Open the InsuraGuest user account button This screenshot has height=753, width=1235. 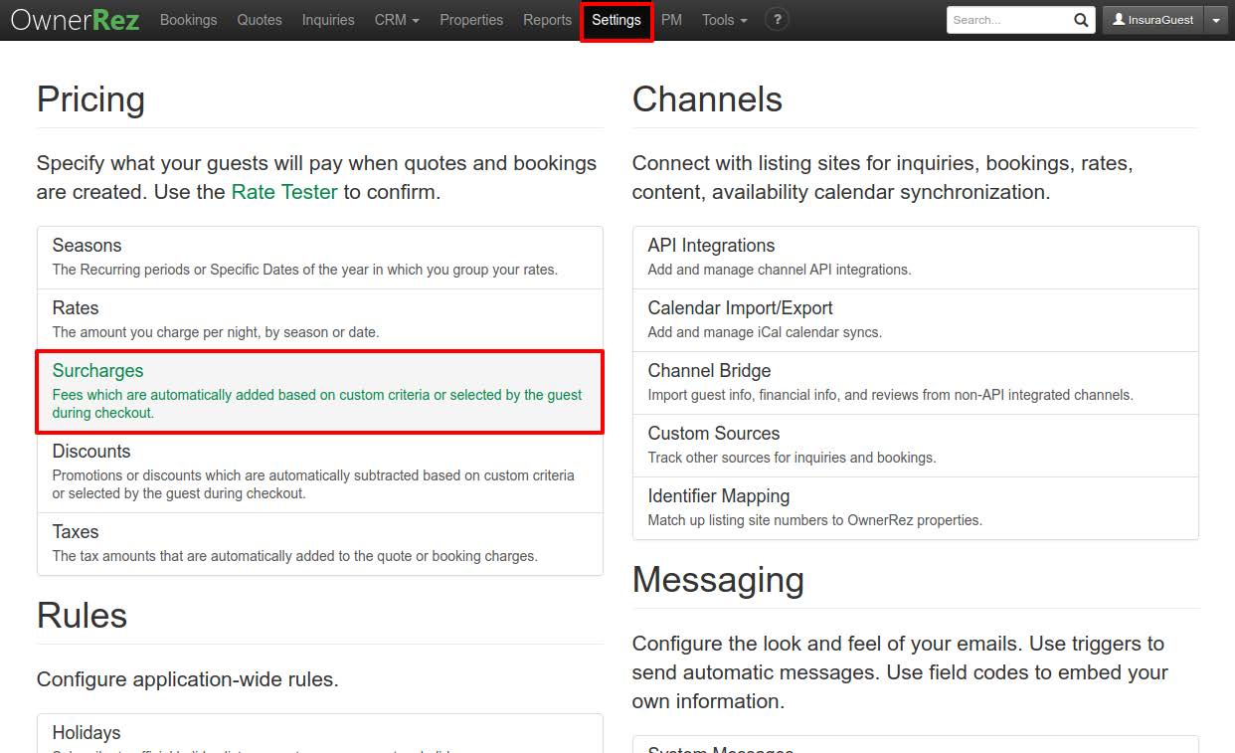(1152, 20)
